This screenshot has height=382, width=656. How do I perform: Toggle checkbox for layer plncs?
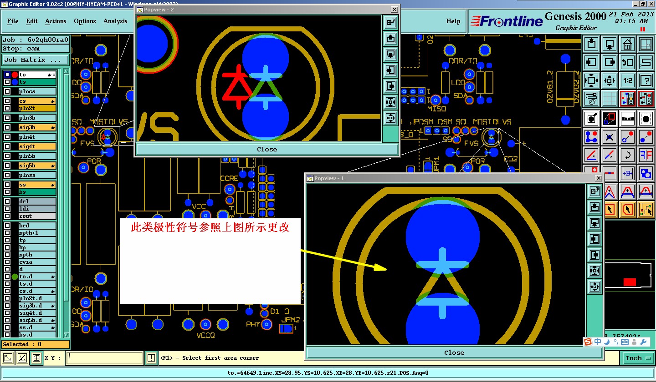click(x=7, y=91)
